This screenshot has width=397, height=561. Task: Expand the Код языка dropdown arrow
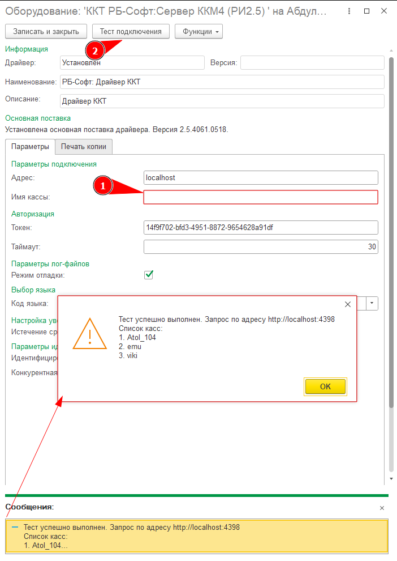coord(372,303)
